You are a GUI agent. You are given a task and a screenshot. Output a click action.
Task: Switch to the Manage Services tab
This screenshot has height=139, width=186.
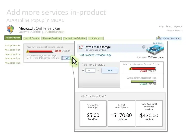[51, 38]
